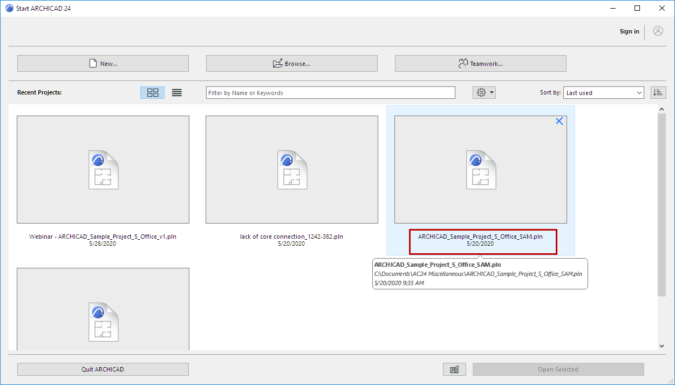This screenshot has height=385, width=675.
Task: Select the partially visible fourth project thumbnail
Action: pyautogui.click(x=103, y=309)
